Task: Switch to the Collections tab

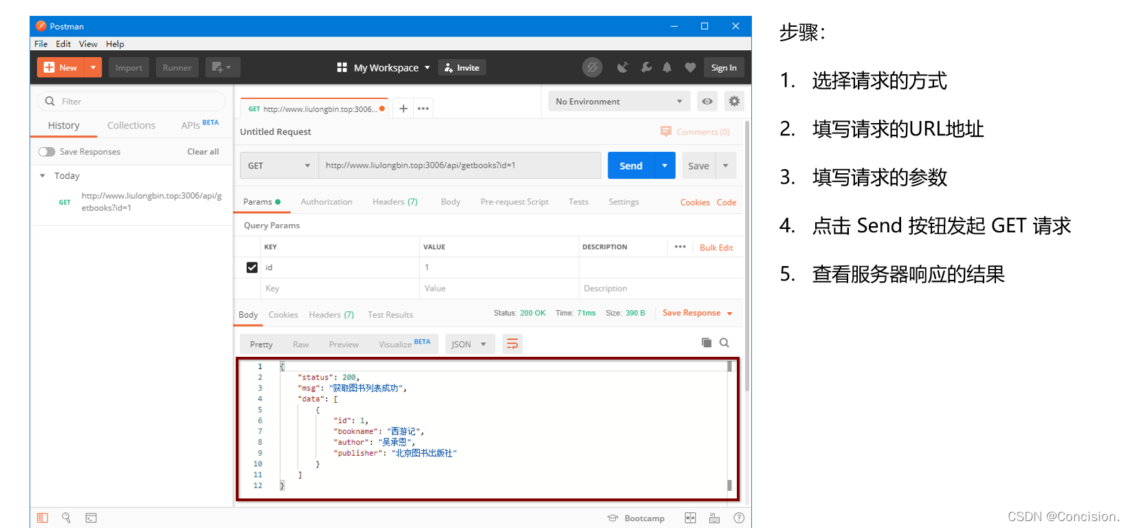Action: [x=131, y=125]
